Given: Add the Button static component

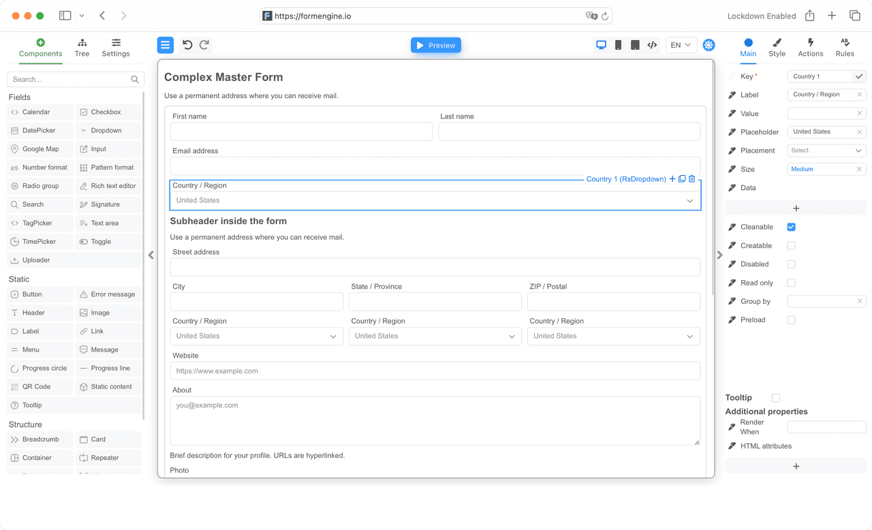Looking at the screenshot, I should 40,294.
